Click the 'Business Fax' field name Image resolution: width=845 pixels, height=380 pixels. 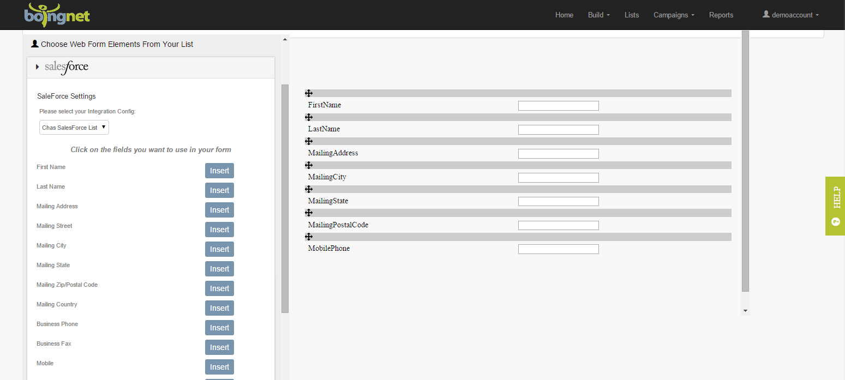coord(54,343)
